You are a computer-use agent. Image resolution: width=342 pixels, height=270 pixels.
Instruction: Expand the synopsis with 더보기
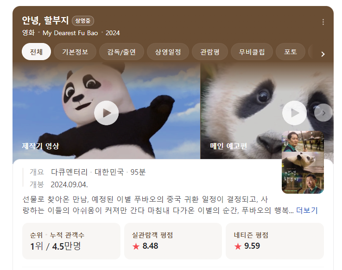(307, 210)
